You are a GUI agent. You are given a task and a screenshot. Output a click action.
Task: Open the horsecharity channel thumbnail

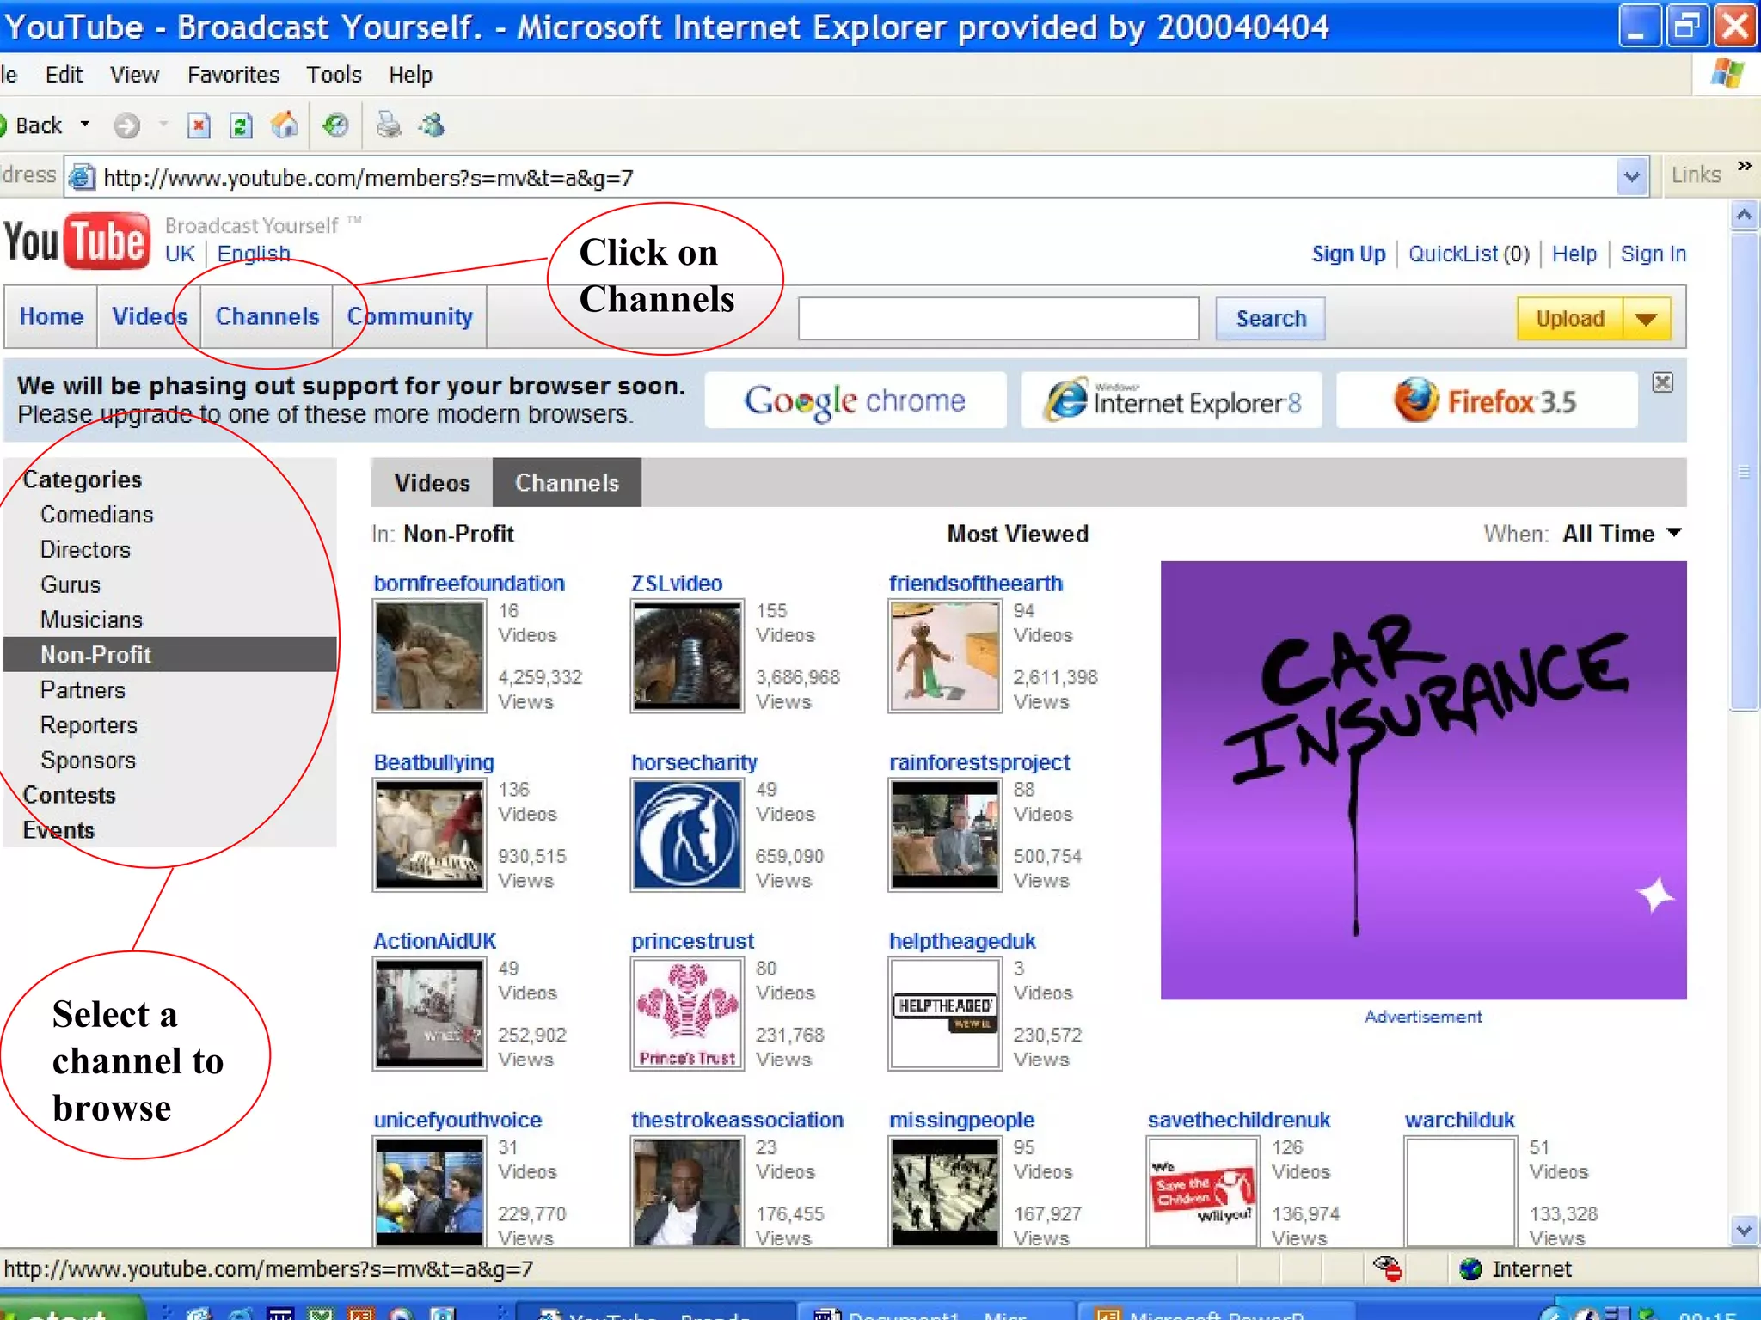(x=687, y=835)
